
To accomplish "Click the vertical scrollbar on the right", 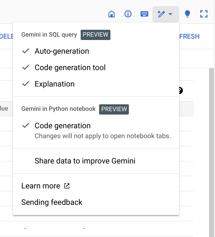I will click(212, 137).
